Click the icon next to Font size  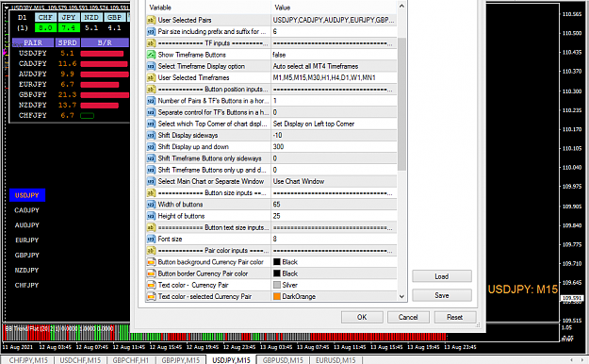click(151, 239)
